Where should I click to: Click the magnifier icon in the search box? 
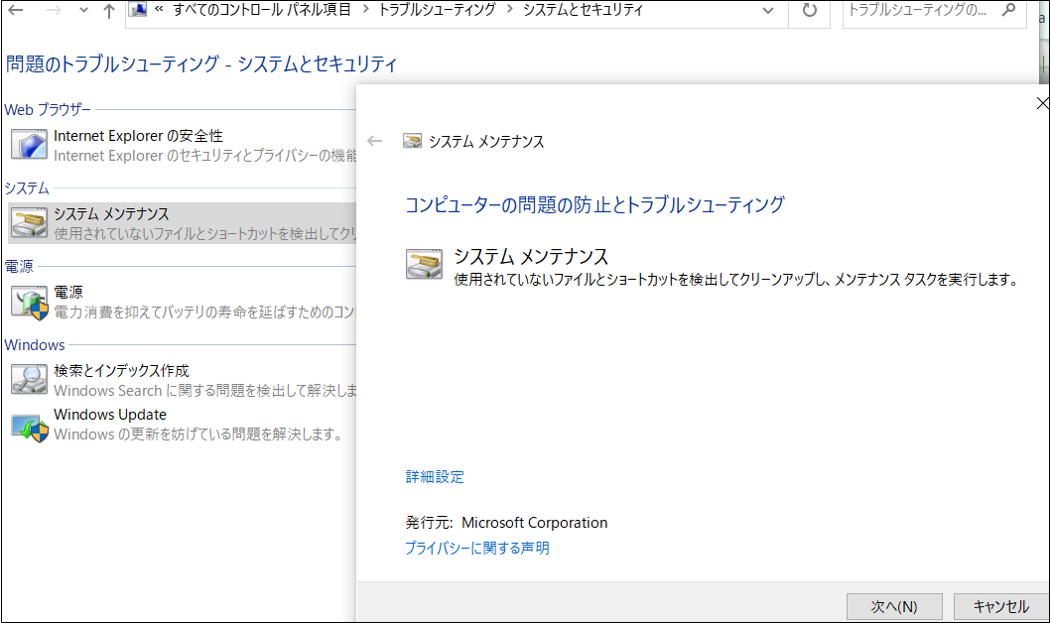[1008, 9]
